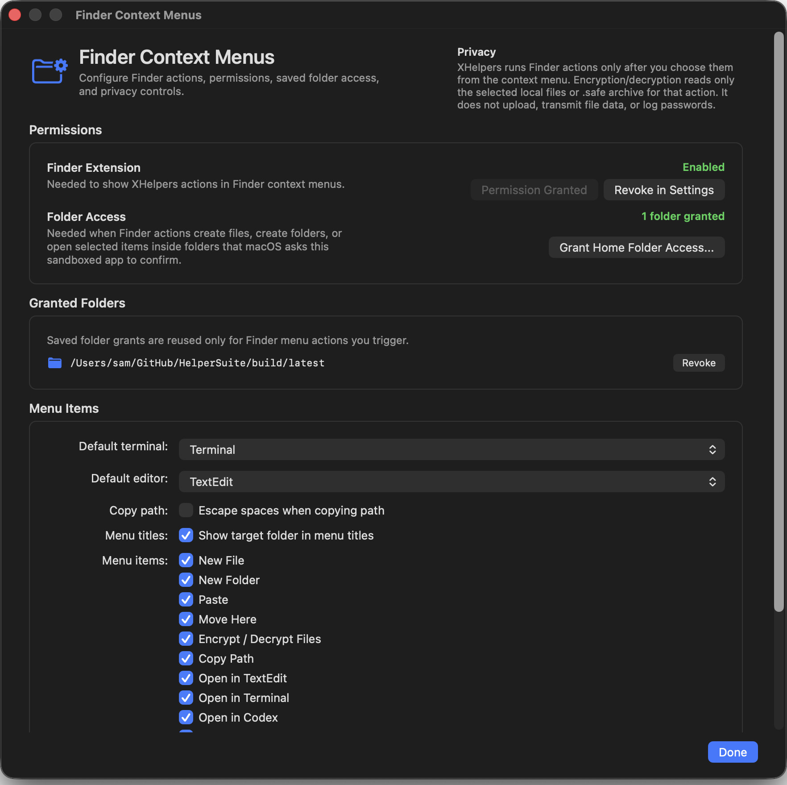Screen dimensions: 787x785
Task: Click the Permissions section title
Action: pos(66,130)
